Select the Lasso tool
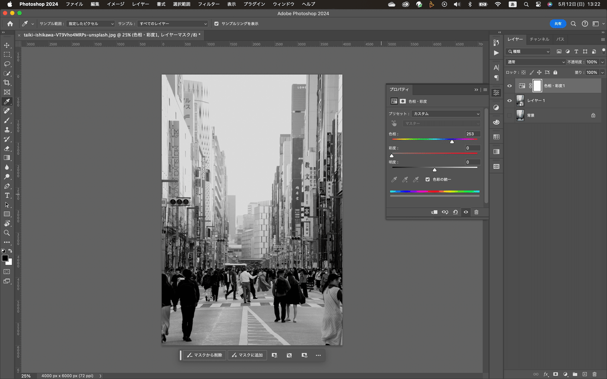 click(7, 64)
